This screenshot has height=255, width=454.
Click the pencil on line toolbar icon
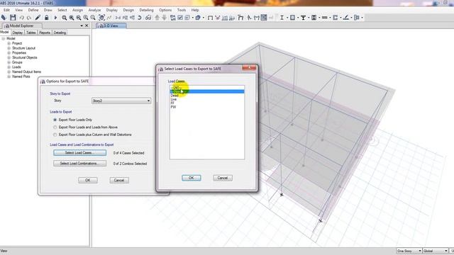[x=346, y=18]
